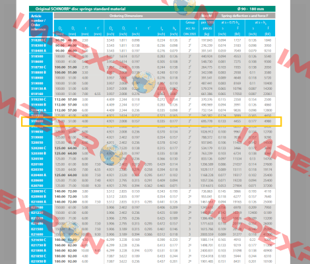Click the Article number / Order reference header
310x264 pixels.
(x=38, y=22)
